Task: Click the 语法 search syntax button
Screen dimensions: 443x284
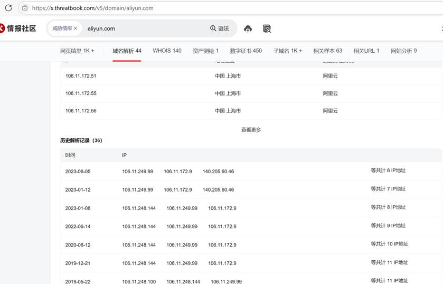Action: (220, 29)
